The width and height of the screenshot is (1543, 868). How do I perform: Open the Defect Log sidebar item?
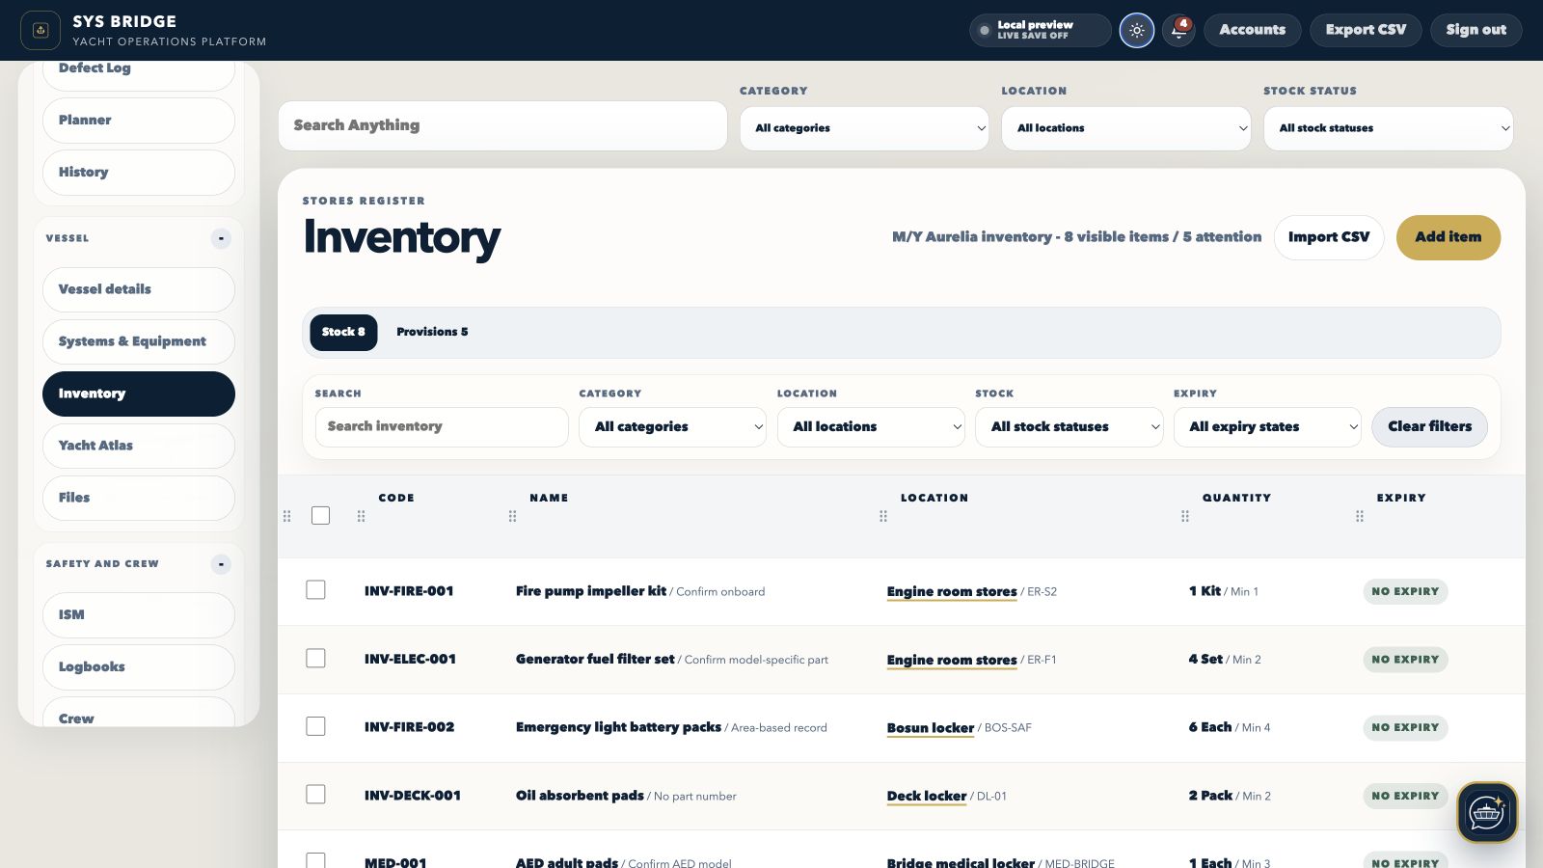[x=139, y=75]
